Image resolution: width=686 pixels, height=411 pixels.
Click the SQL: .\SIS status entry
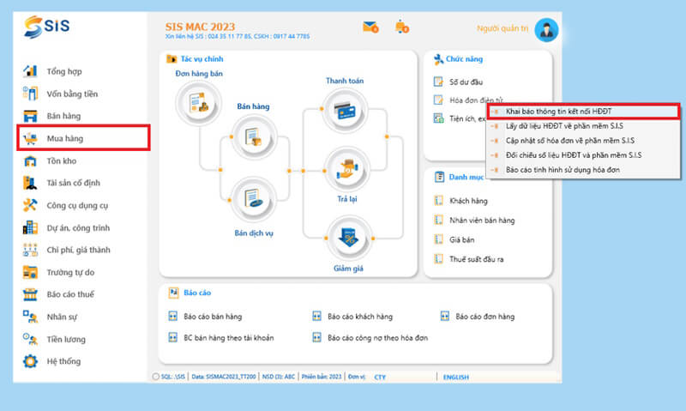pos(173,377)
